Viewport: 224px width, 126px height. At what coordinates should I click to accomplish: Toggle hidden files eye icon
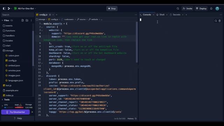pos(12,20)
